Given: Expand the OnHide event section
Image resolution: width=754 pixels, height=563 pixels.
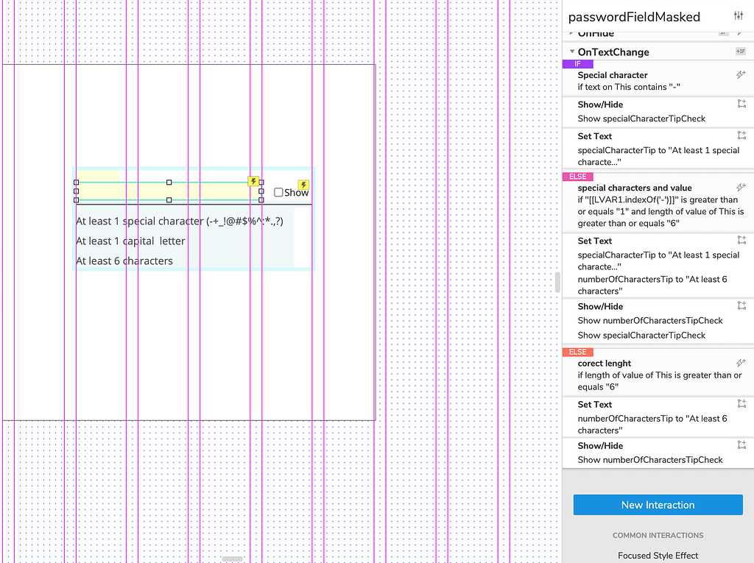Looking at the screenshot, I should pos(570,33).
